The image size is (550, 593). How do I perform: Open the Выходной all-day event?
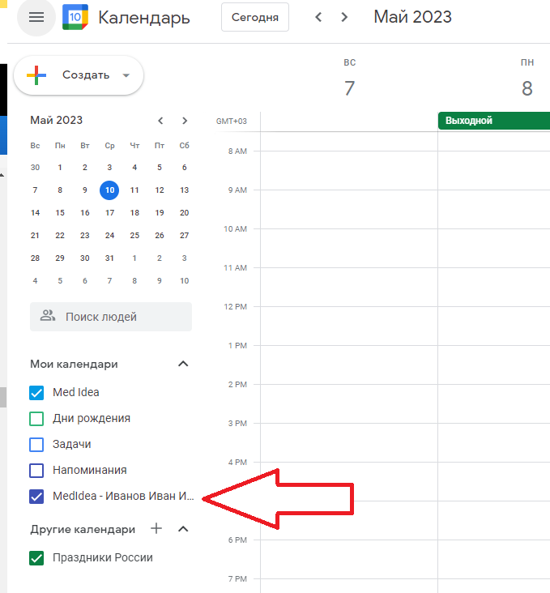click(x=493, y=121)
